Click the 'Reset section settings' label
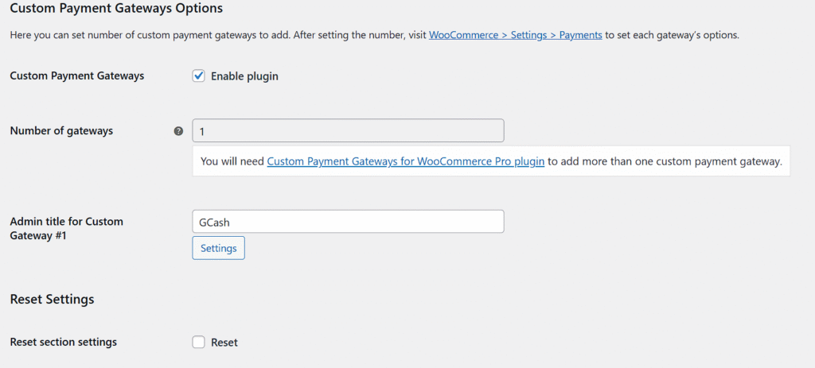Image resolution: width=815 pixels, height=368 pixels. (x=64, y=342)
